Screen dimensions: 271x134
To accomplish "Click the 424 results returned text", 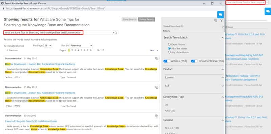I will point(14,46).
